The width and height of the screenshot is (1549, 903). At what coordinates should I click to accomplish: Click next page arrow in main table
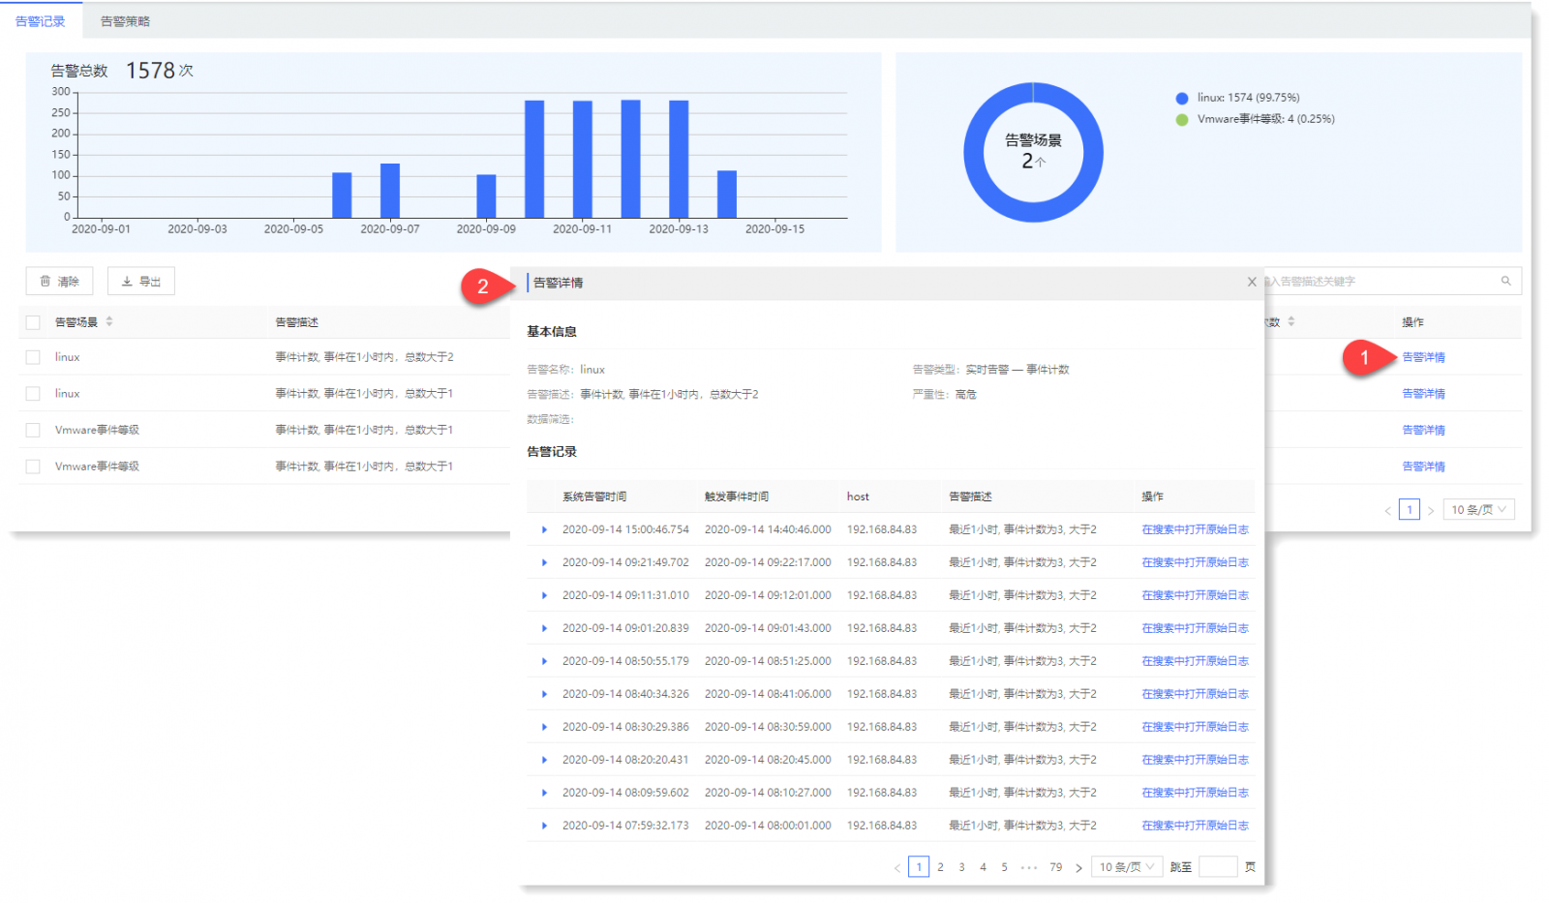click(1430, 510)
